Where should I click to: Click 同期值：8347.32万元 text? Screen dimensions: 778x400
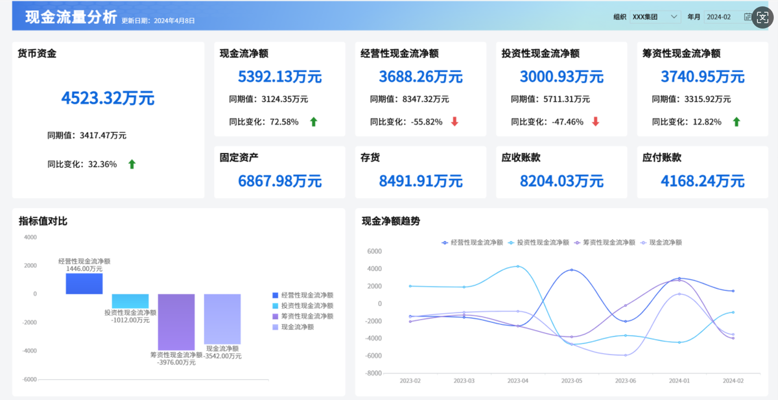410,99
